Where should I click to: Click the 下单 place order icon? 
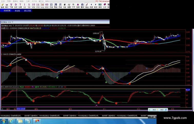click(x=11, y=5)
